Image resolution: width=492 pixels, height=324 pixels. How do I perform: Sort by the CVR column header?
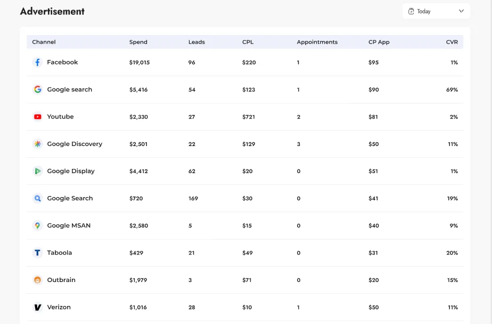pyautogui.click(x=452, y=42)
